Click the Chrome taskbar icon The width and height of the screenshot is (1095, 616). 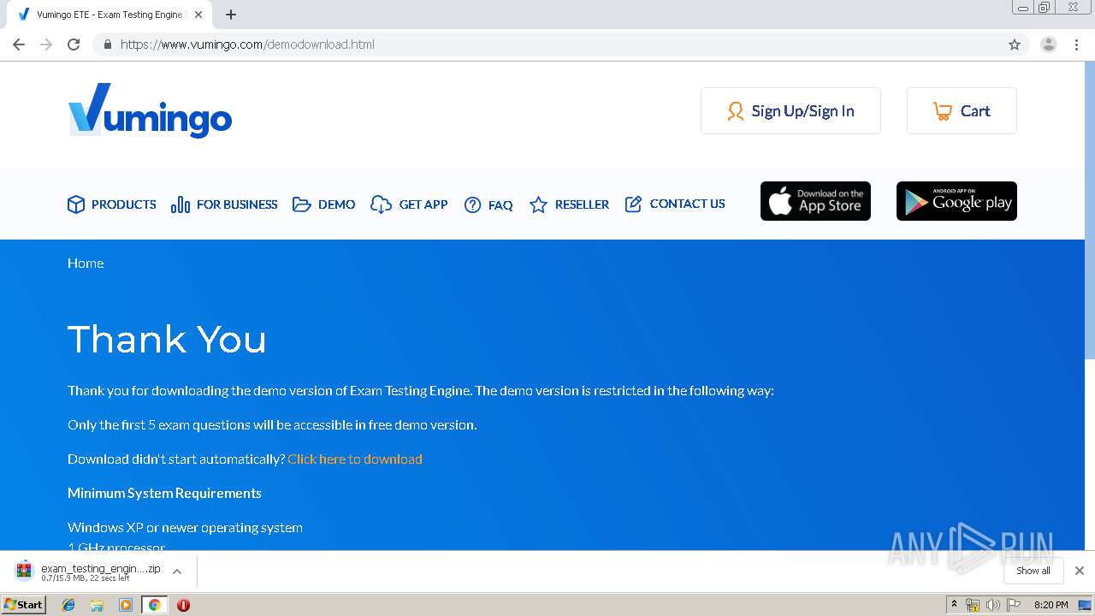[x=154, y=605]
